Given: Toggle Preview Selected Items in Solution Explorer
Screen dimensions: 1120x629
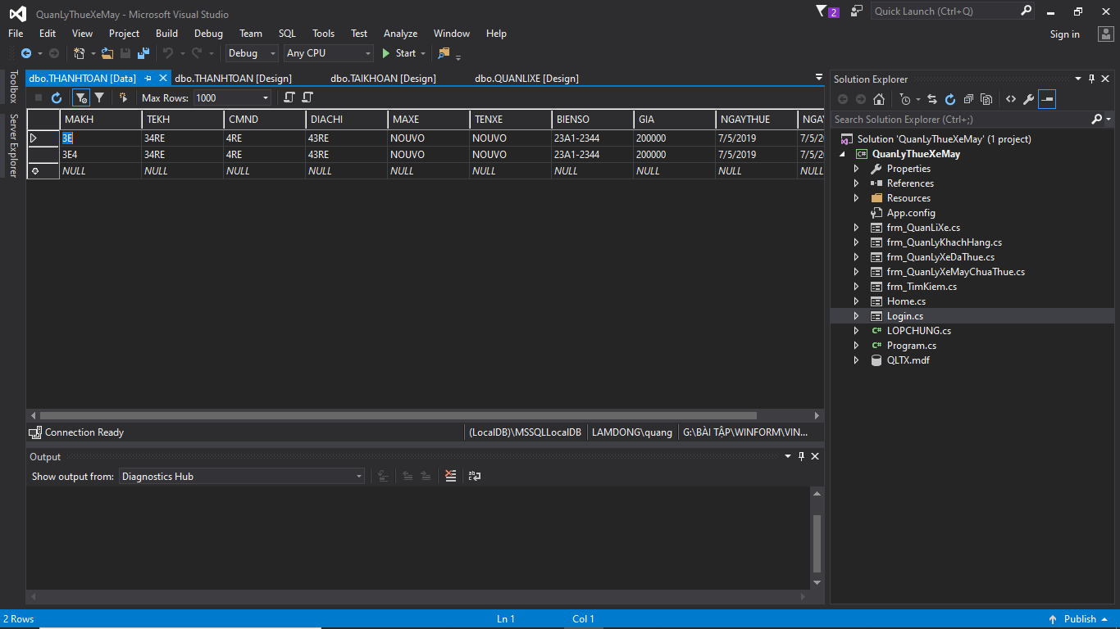Looking at the screenshot, I should (x=1047, y=99).
